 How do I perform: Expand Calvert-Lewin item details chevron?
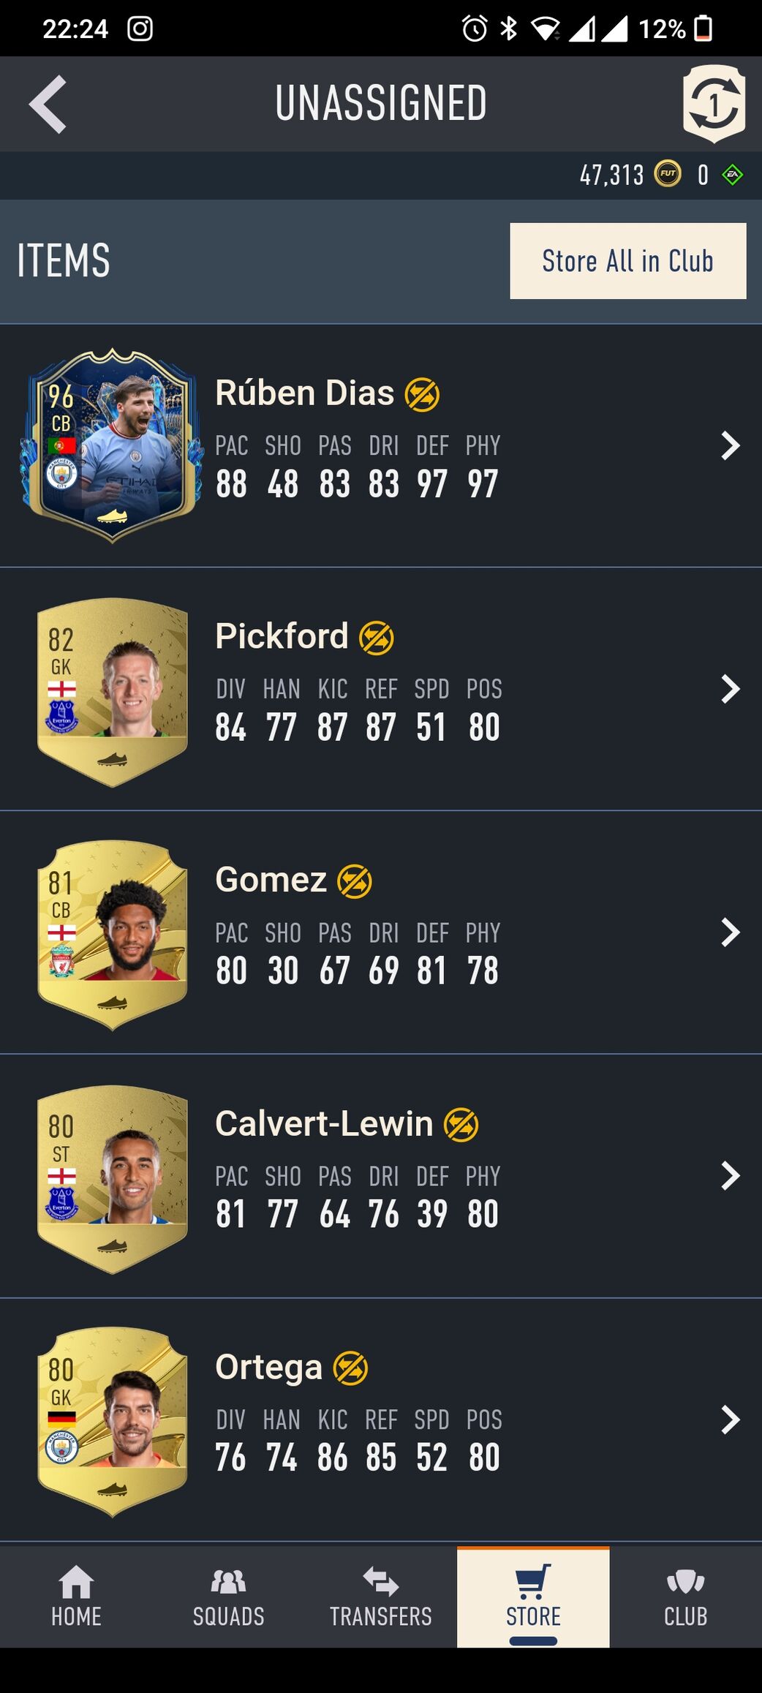[x=730, y=1176]
